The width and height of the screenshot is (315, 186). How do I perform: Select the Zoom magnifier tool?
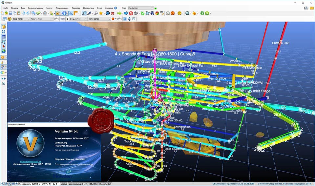tap(84, 13)
